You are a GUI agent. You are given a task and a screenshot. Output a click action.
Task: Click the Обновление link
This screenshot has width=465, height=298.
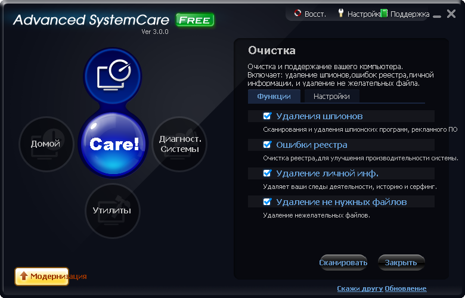[x=405, y=288]
